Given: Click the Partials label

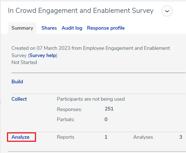Looking at the screenshot, I should (x=66, y=119).
